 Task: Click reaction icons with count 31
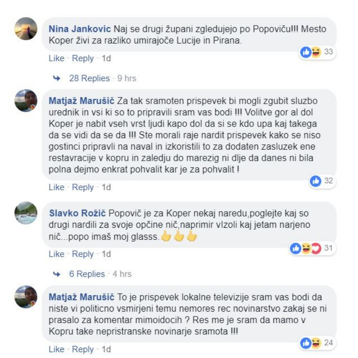306,248
